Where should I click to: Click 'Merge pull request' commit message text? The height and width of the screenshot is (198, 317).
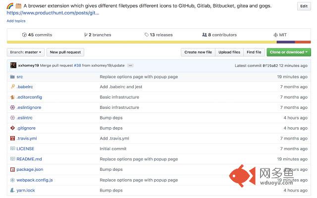point(56,65)
